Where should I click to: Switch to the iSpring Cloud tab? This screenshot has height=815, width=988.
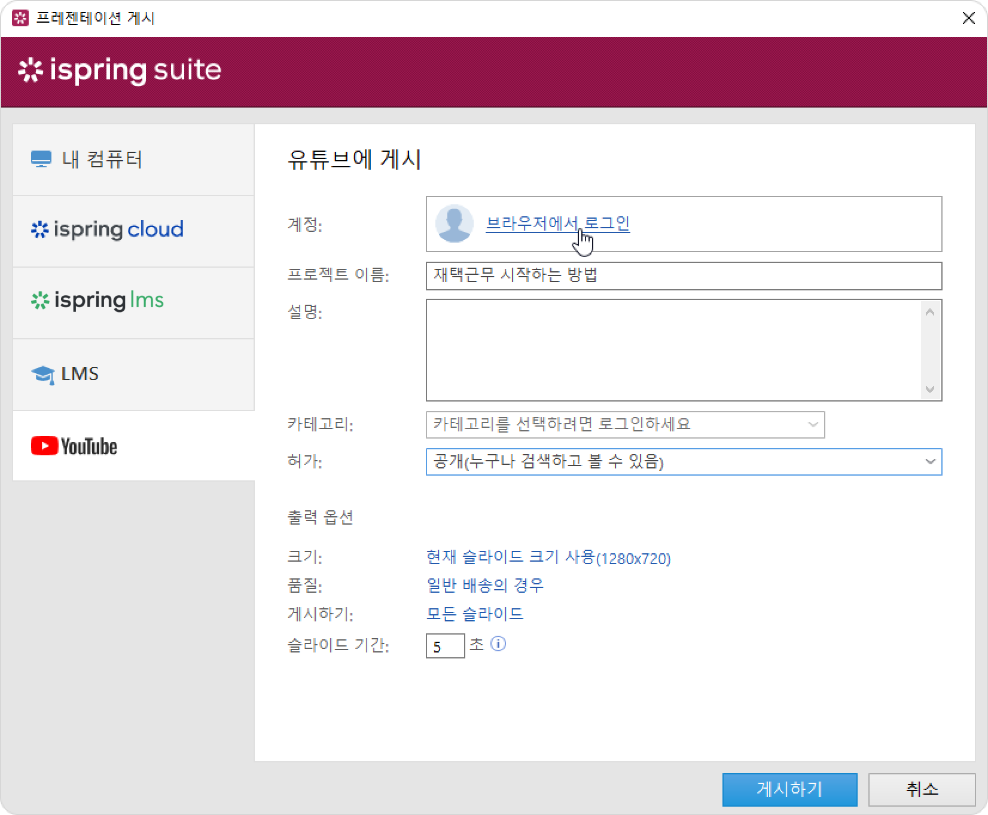pos(133,230)
